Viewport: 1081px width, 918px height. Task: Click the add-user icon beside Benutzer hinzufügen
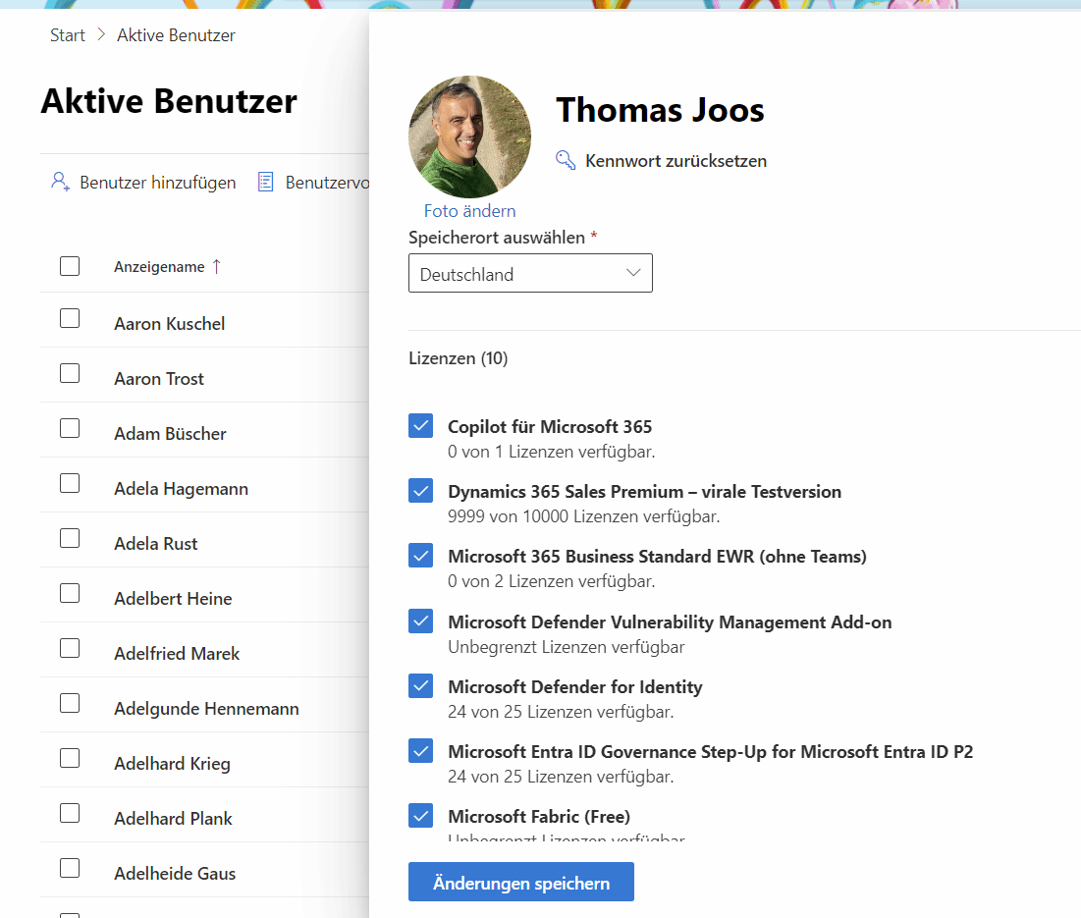coord(60,182)
